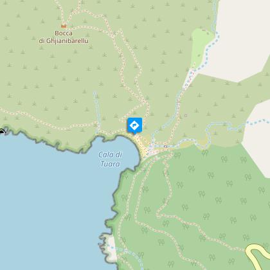This screenshot has height=270, width=270.
Task: Click the yellow winding road segment
Action: tap(257, 255)
